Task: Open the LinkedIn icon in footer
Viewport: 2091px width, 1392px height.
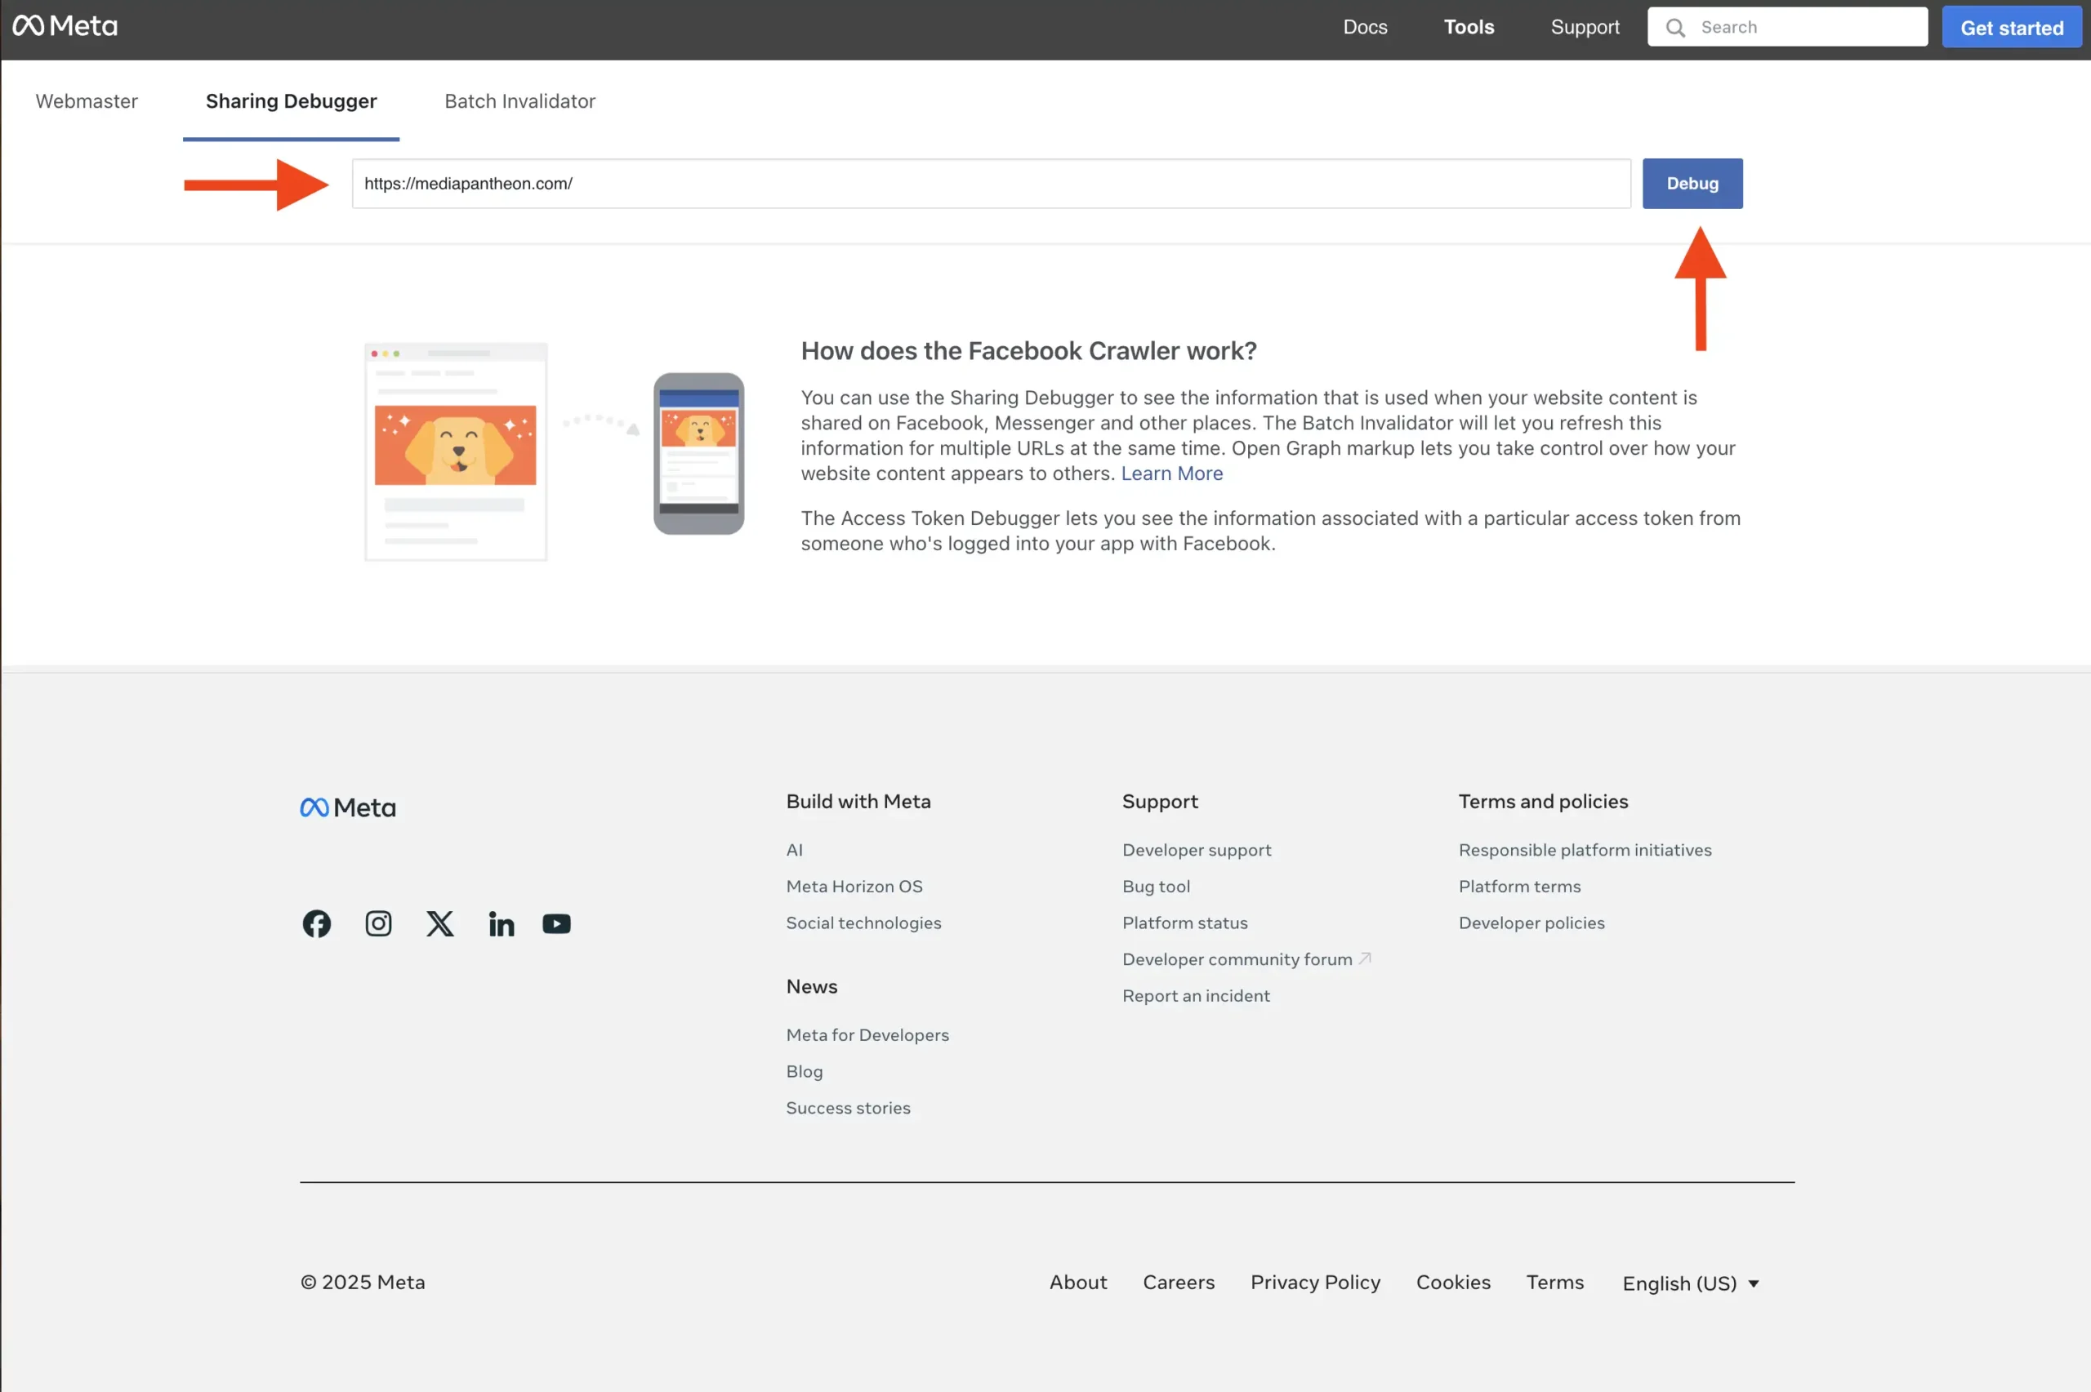Action: pyautogui.click(x=502, y=923)
